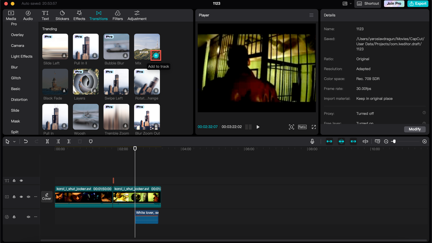Select the White lover audio clip
This screenshot has height=243, width=432.
pyautogui.click(x=147, y=217)
